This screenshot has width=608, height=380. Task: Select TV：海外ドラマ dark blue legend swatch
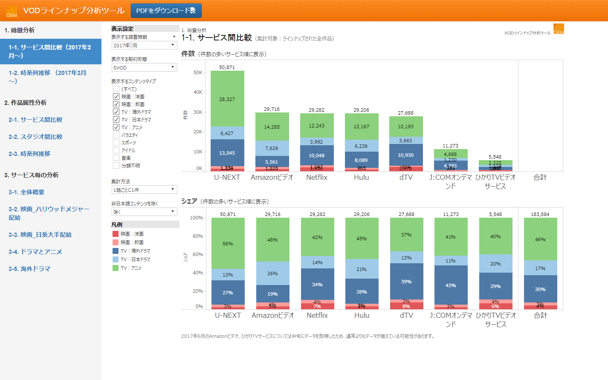[115, 251]
